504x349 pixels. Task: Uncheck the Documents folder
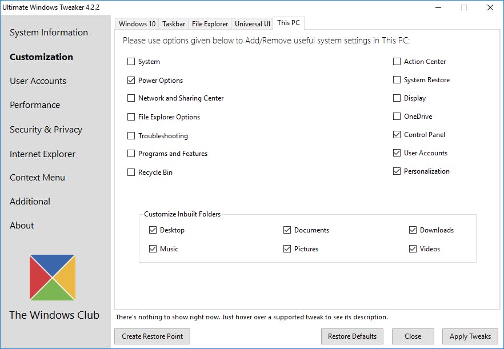tap(287, 230)
